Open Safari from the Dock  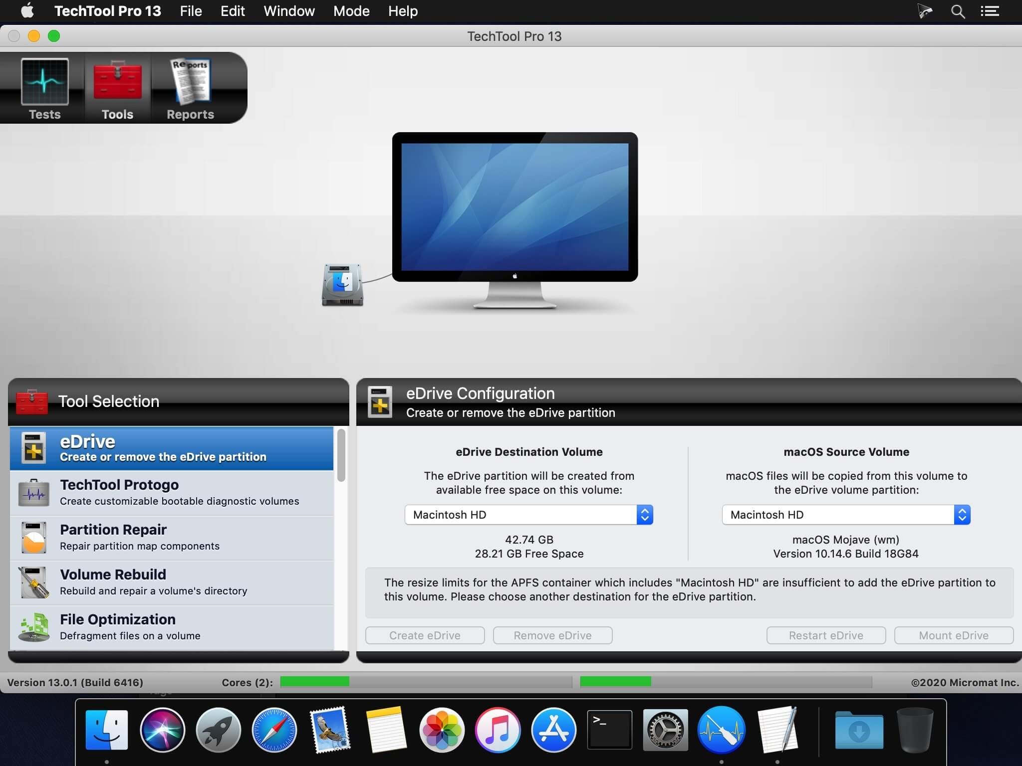(274, 730)
